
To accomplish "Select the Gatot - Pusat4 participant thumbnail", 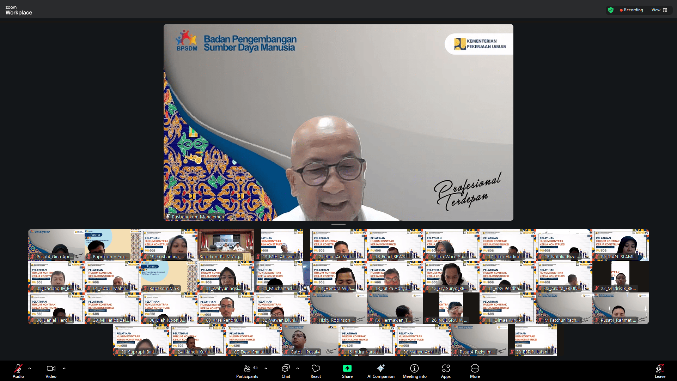I will tap(310, 340).
